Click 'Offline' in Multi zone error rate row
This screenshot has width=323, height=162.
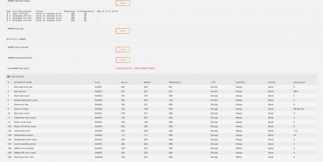tap(239, 157)
